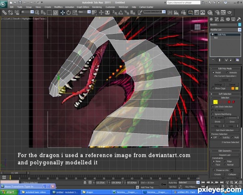243x195 pixels.
Task: Open the Carbon Scatter menu
Action: pos(146,7)
